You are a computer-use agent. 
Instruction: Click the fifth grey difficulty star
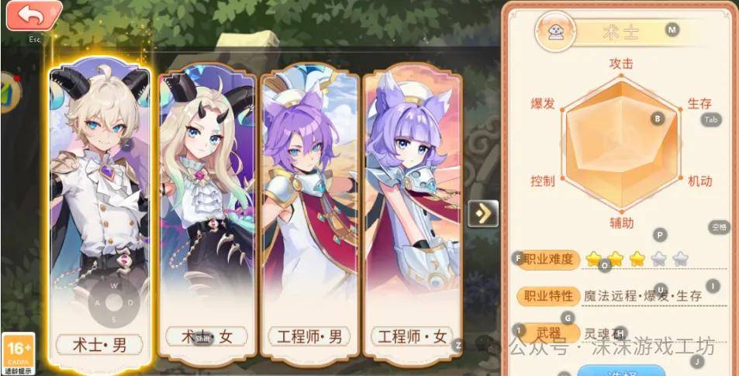click(x=681, y=258)
